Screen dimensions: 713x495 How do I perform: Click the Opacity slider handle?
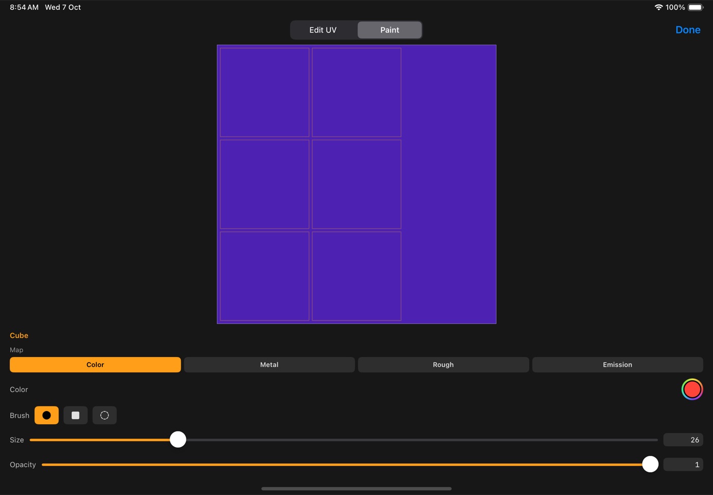pyautogui.click(x=650, y=464)
